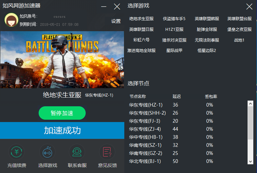Select game 猎杀对决亚服
Screen dimensions: 257x173
pos(174,40)
